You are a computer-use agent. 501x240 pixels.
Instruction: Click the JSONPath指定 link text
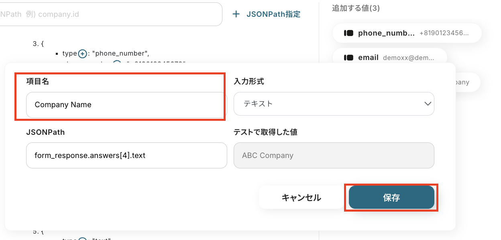(x=273, y=14)
